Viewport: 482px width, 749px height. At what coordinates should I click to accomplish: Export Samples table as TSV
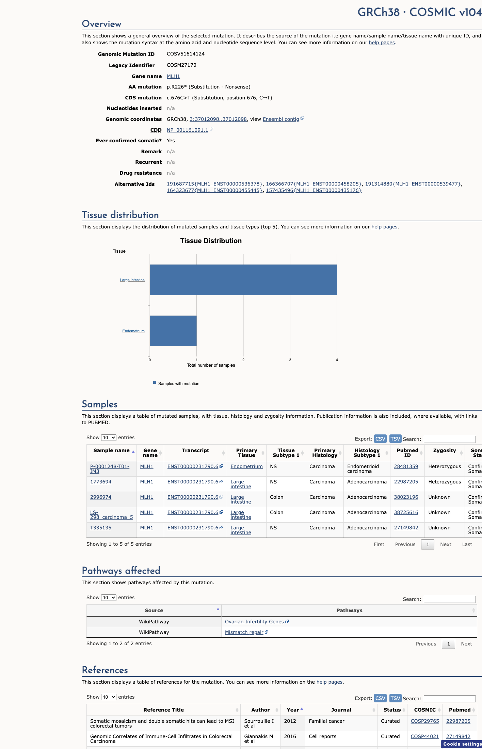point(395,439)
